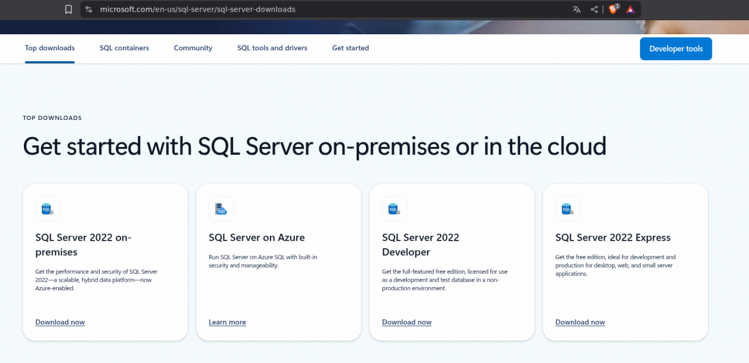This screenshot has width=749, height=363.
Task: Click Download now for SQL Server 2022 Express
Action: (580, 322)
